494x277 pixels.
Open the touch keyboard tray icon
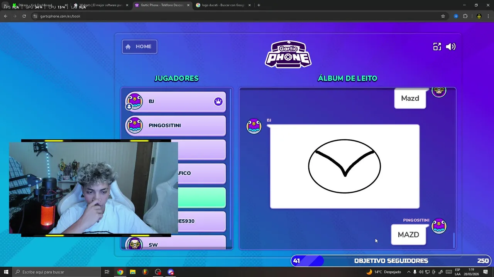pyautogui.click(x=449, y=272)
